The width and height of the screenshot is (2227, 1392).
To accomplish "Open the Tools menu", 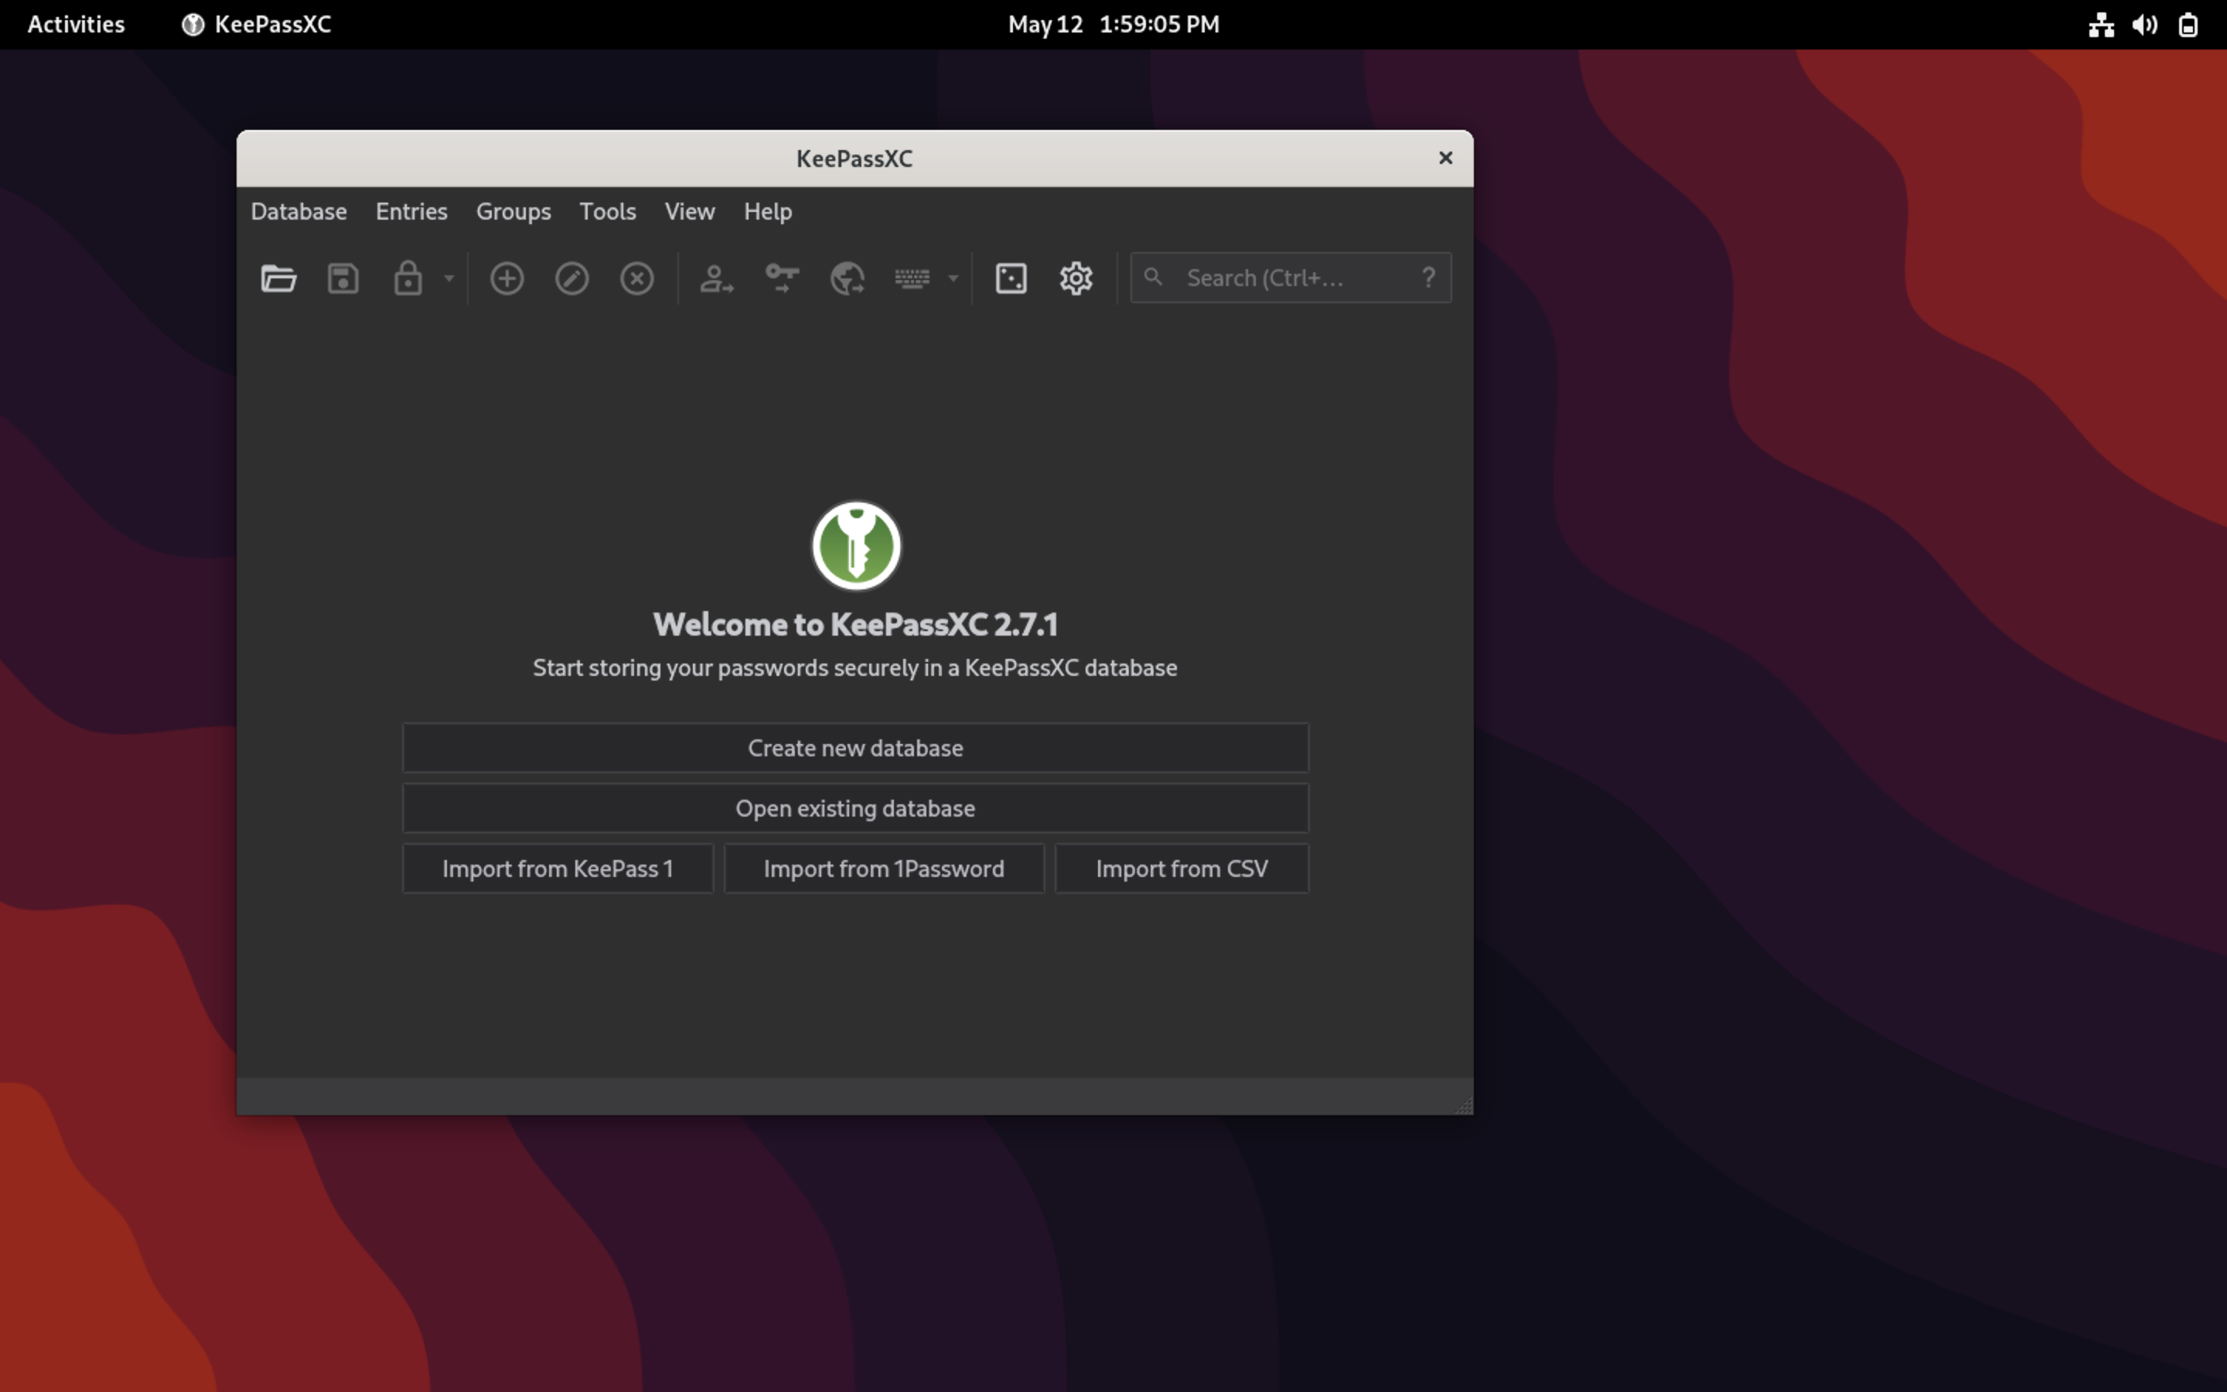I will [607, 211].
